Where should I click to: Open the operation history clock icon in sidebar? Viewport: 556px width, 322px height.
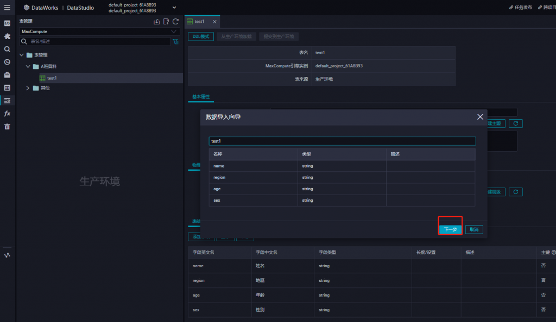pyautogui.click(x=7, y=62)
